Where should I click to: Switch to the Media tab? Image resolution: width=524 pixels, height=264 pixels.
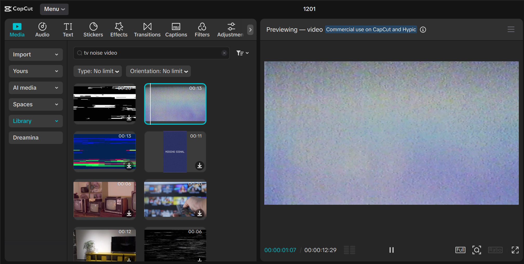[x=17, y=29]
